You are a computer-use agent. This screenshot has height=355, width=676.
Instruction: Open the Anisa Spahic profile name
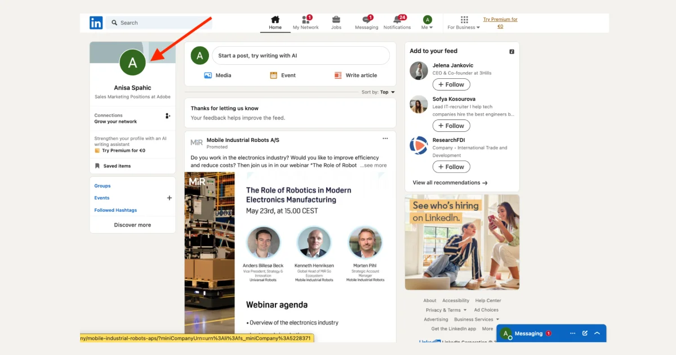coord(132,88)
